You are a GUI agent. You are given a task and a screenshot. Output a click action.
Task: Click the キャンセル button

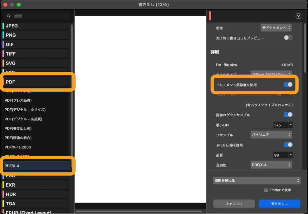pyautogui.click(x=234, y=203)
